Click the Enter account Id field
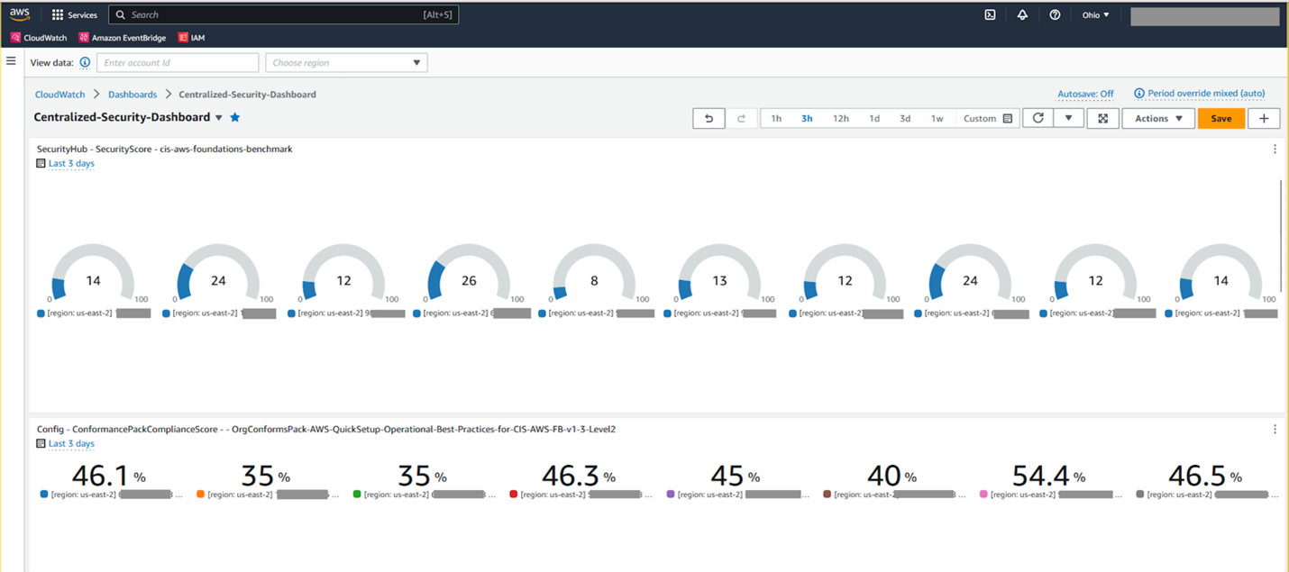Screen dimensions: 1289x572 coord(178,62)
